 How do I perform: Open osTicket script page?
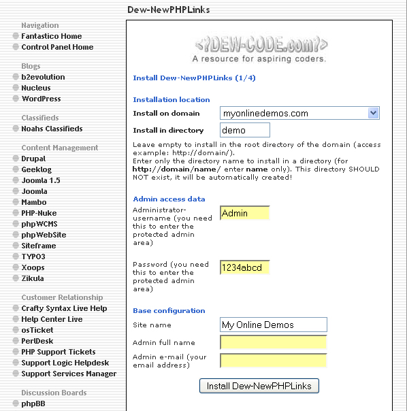point(37,330)
